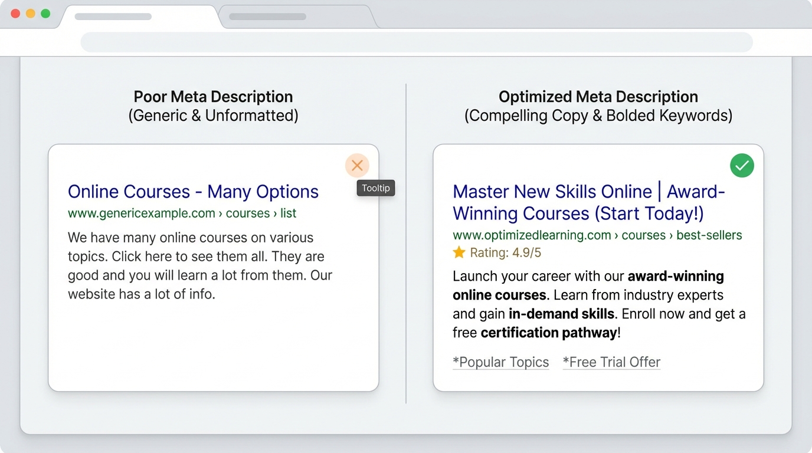This screenshot has height=453, width=812.
Task: Select the gold star rating icon
Action: click(459, 252)
